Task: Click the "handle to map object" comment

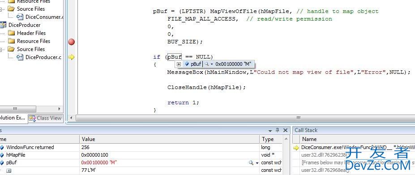Action: (338, 11)
